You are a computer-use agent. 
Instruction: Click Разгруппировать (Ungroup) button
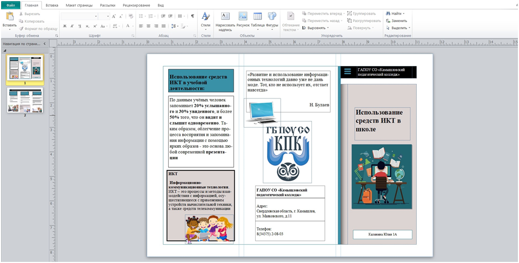click(x=364, y=21)
